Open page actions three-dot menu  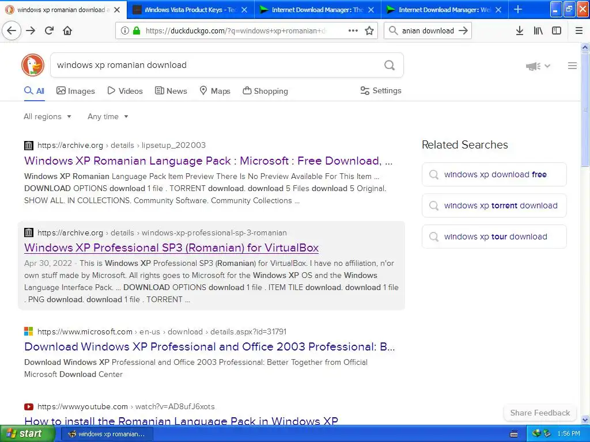coord(353,31)
